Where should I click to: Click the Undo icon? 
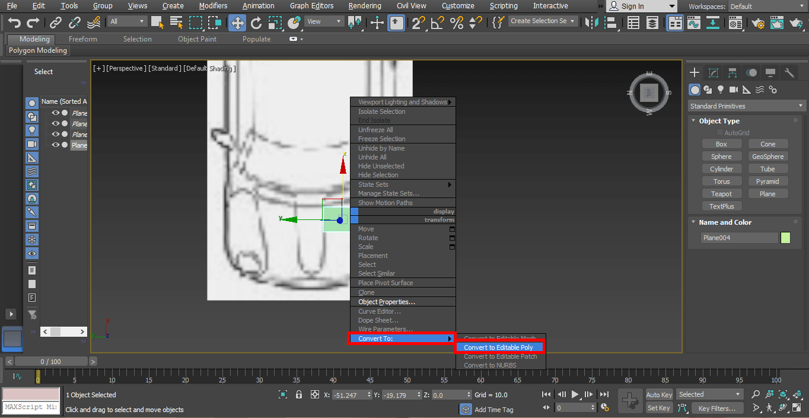click(x=14, y=23)
